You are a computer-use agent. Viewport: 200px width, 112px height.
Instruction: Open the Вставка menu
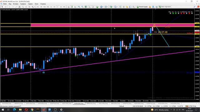click(16, 4)
